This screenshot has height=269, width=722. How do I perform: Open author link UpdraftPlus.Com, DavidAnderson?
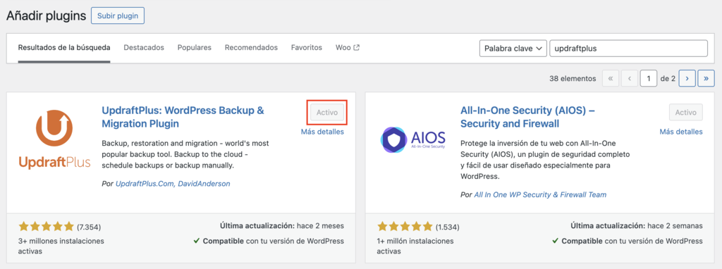click(173, 184)
